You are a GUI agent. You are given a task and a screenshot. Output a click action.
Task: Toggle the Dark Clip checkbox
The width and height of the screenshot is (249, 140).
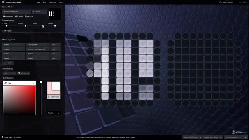tap(26, 16)
